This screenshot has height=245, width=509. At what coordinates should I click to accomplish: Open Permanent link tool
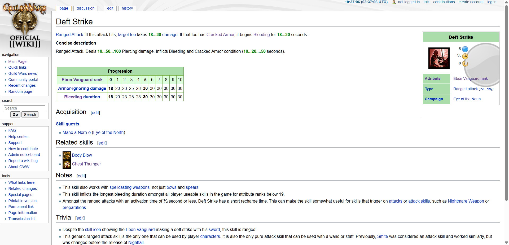coord(21,207)
